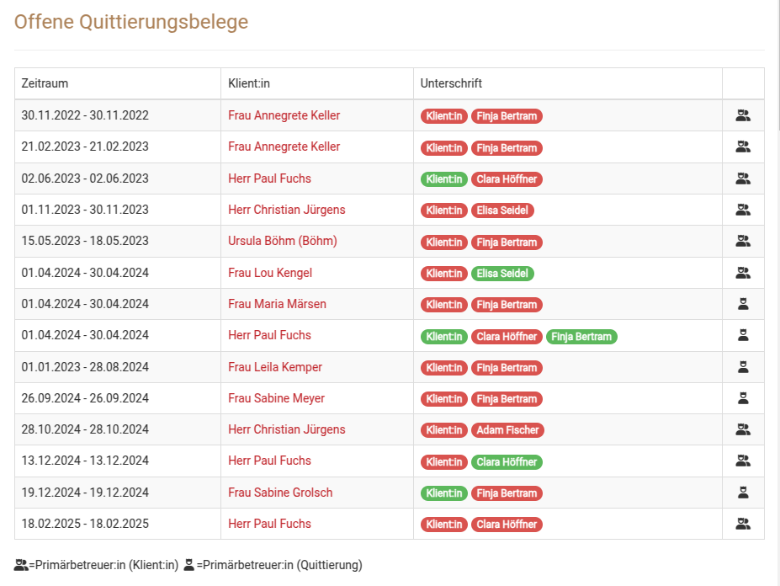
Task: Click the caregiver icon in the 30.11.2022 row
Action: point(742,115)
